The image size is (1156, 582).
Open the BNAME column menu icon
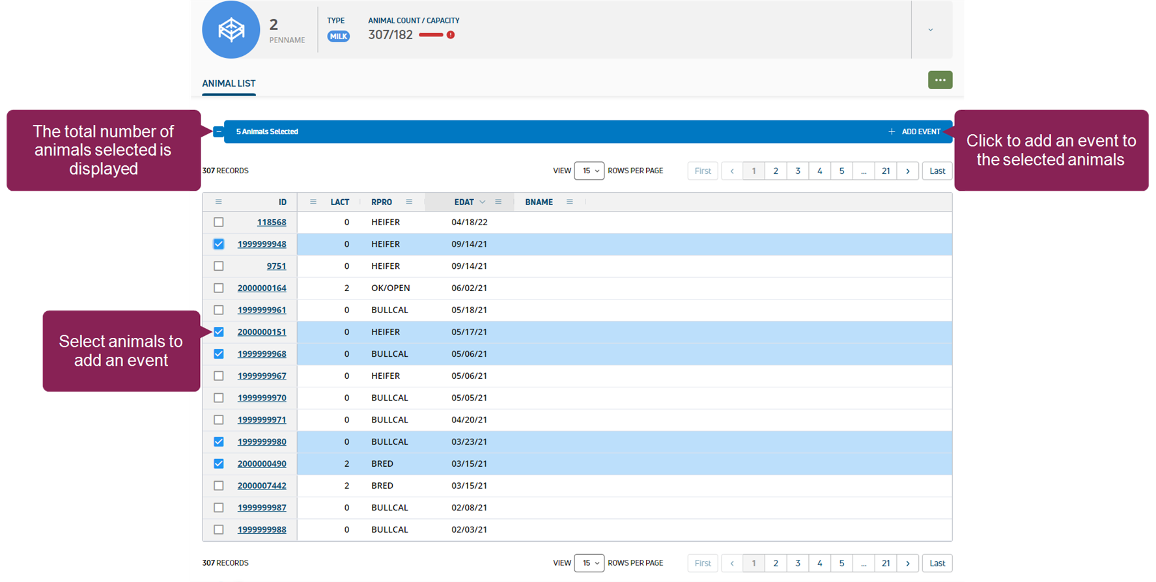(570, 202)
